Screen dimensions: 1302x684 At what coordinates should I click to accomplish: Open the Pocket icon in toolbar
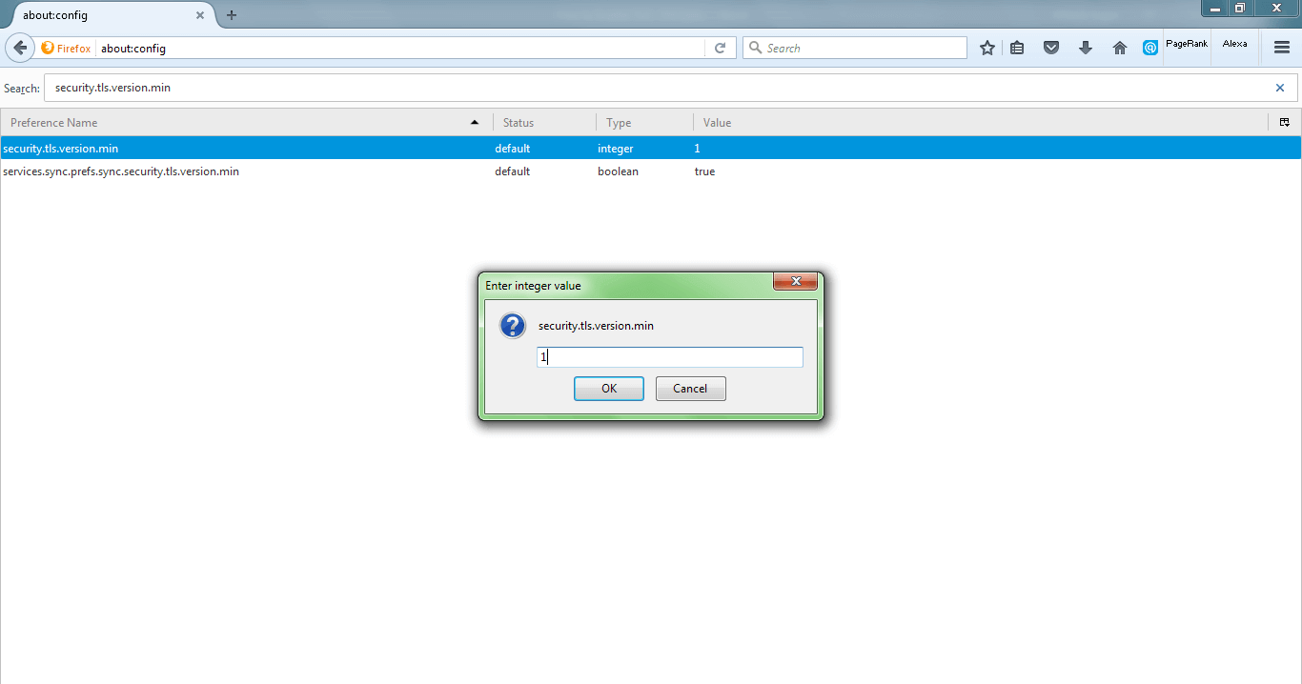(1051, 48)
